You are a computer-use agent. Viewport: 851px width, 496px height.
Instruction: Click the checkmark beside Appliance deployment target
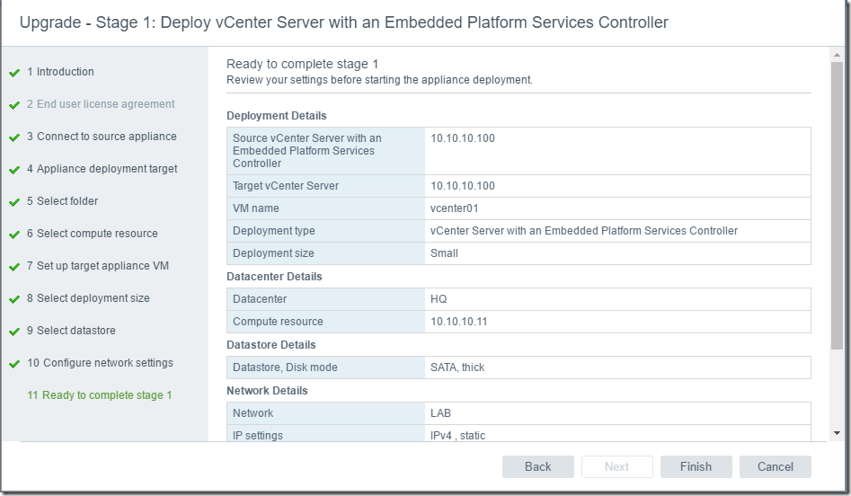pyautogui.click(x=14, y=170)
